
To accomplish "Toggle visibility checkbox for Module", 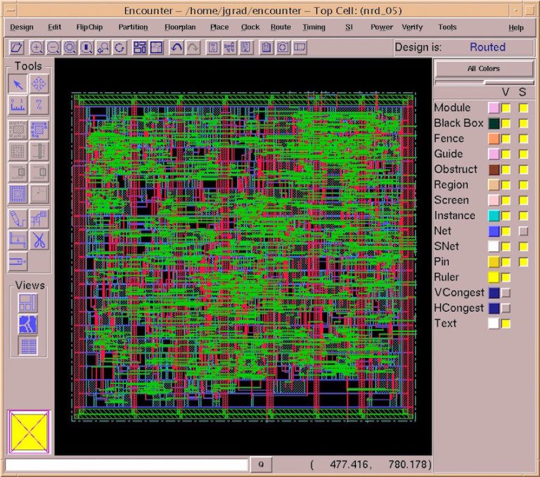I will 506,108.
